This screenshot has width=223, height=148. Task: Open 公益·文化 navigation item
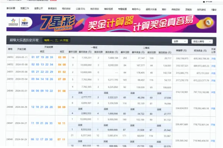(80, 9)
